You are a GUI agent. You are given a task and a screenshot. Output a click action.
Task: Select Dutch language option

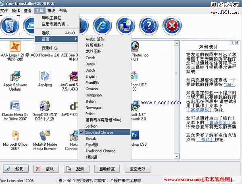click(x=104, y=70)
